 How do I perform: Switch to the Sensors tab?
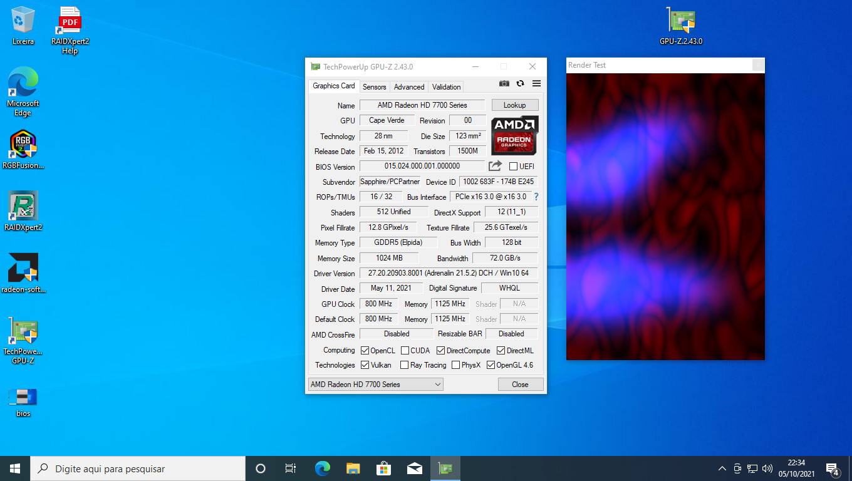375,87
